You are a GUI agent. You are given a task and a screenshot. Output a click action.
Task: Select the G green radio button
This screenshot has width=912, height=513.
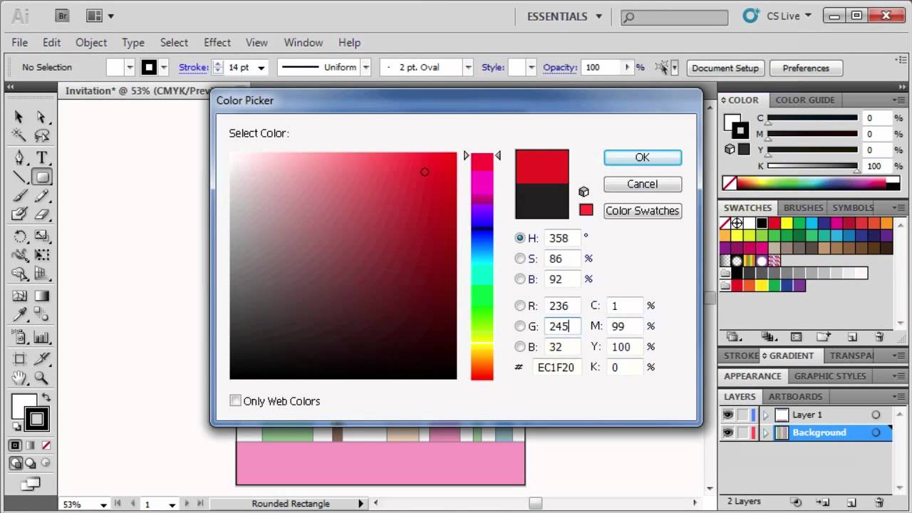click(519, 326)
